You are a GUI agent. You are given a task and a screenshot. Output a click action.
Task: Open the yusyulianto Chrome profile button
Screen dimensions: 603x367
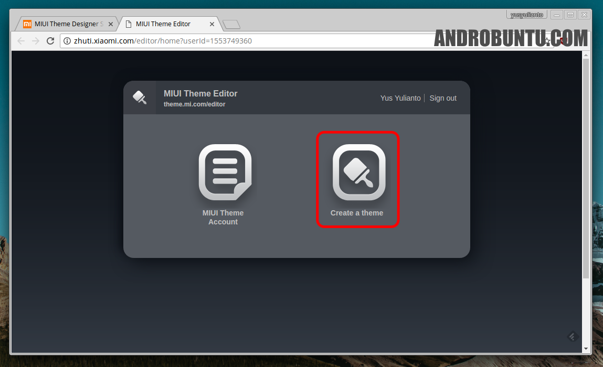(527, 15)
